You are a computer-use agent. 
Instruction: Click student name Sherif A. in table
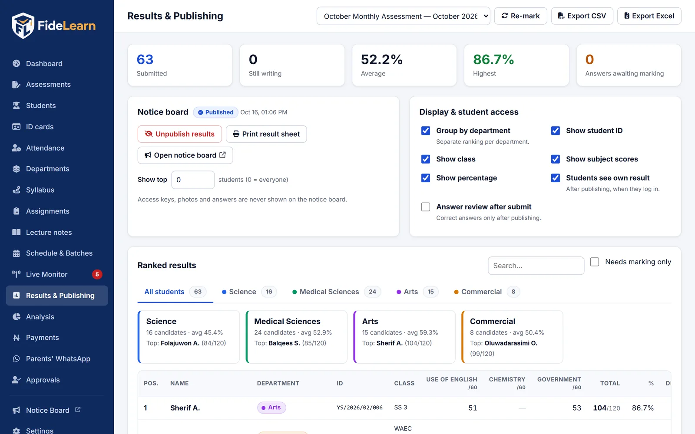point(185,408)
